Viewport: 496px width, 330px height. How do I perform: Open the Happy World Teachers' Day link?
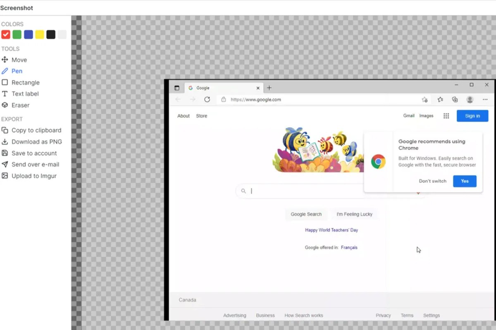coord(331,230)
